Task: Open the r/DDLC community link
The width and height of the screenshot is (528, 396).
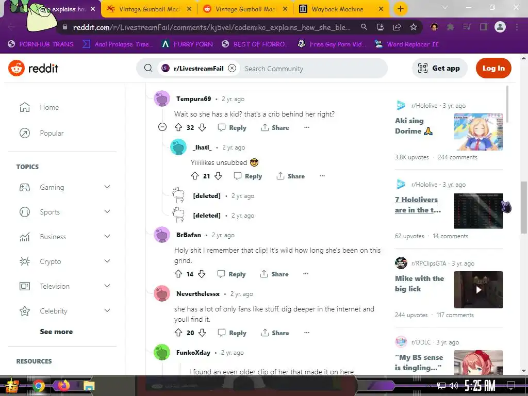Action: [x=421, y=342]
